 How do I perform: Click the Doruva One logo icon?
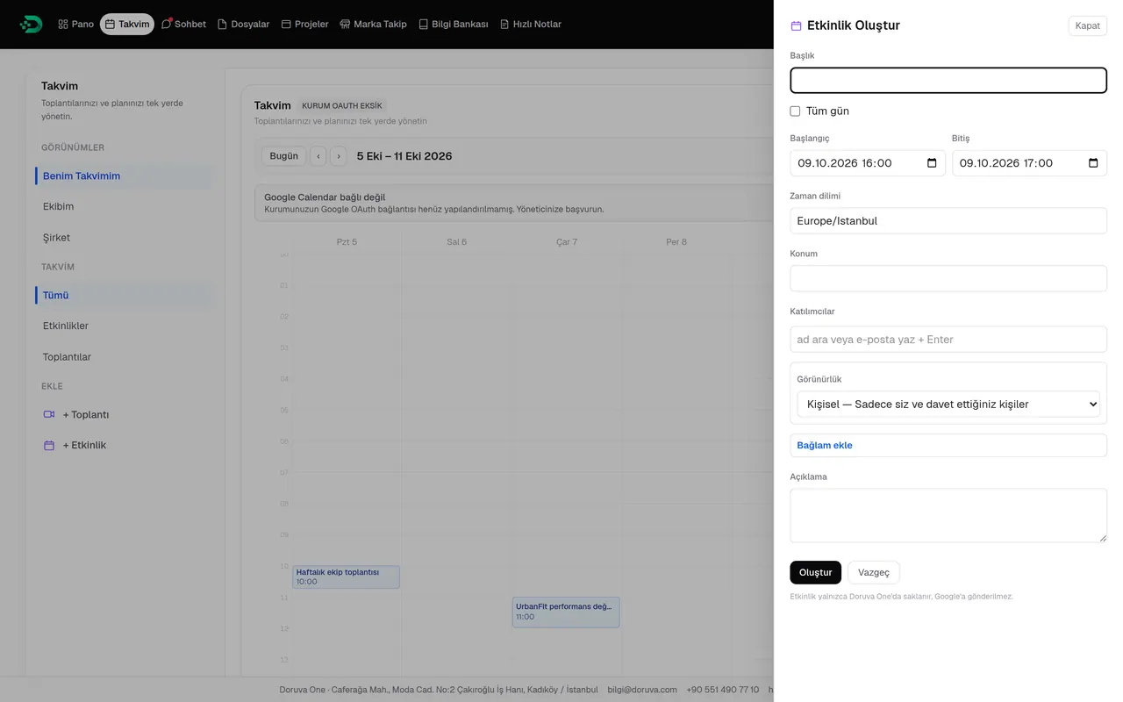pos(31,25)
